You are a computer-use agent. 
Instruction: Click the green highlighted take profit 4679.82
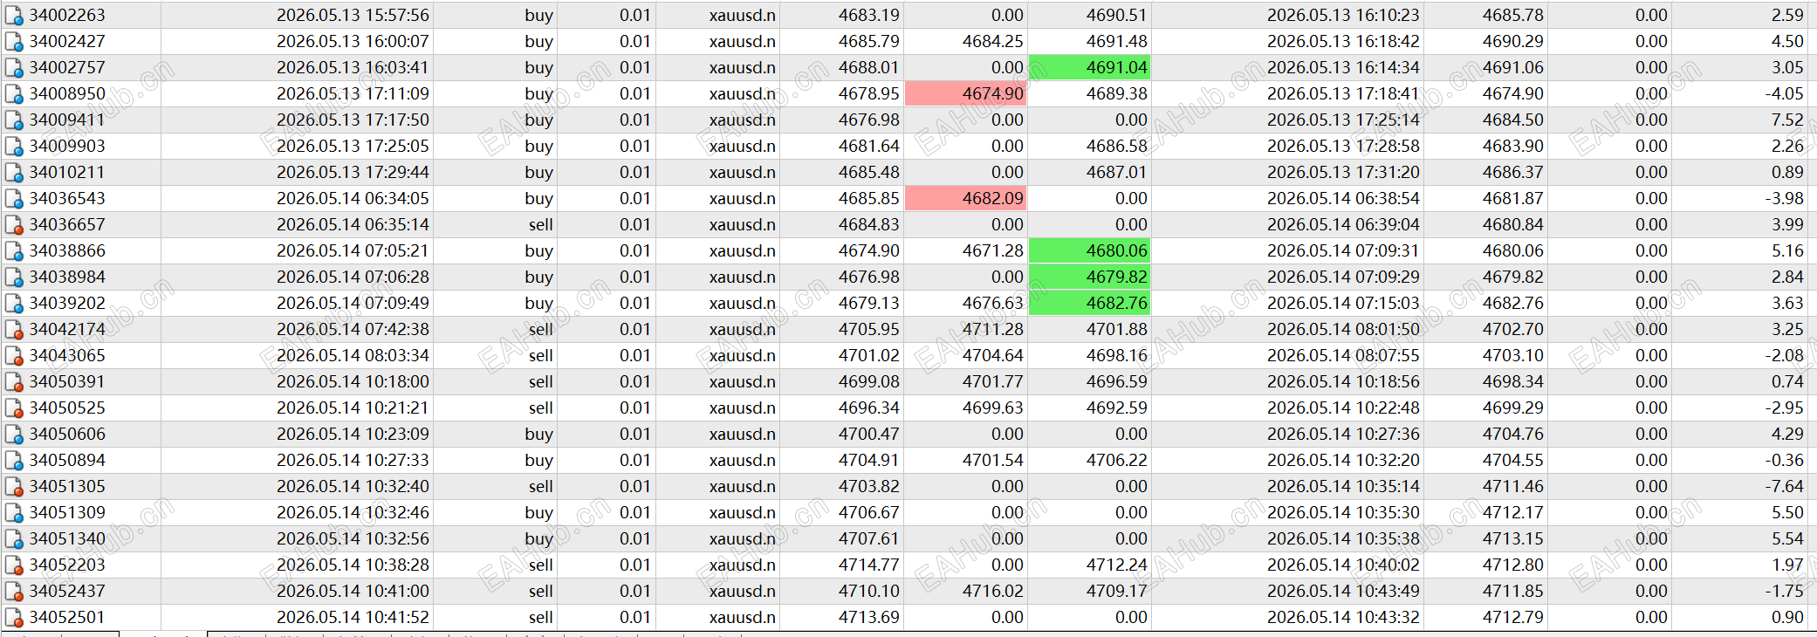tap(1089, 277)
